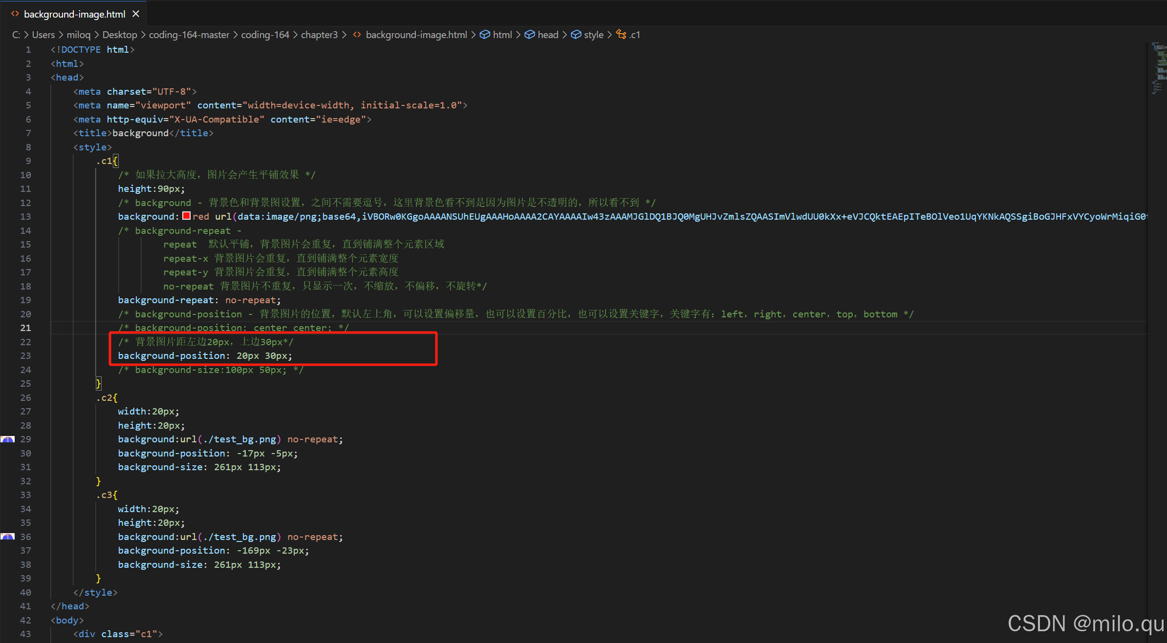The image size is (1167, 643).
Task: Click the head symbol cube icon in breadcrumb
Action: [530, 35]
